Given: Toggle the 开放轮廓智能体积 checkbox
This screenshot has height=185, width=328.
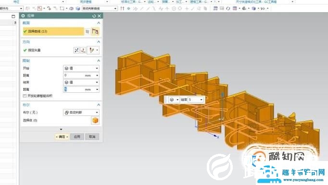Looking at the screenshot, I should [x=25, y=96].
